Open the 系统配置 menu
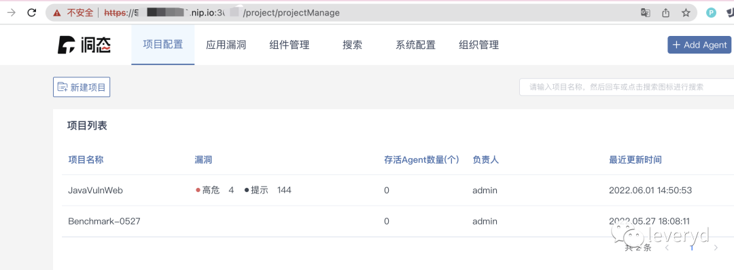 (x=416, y=45)
